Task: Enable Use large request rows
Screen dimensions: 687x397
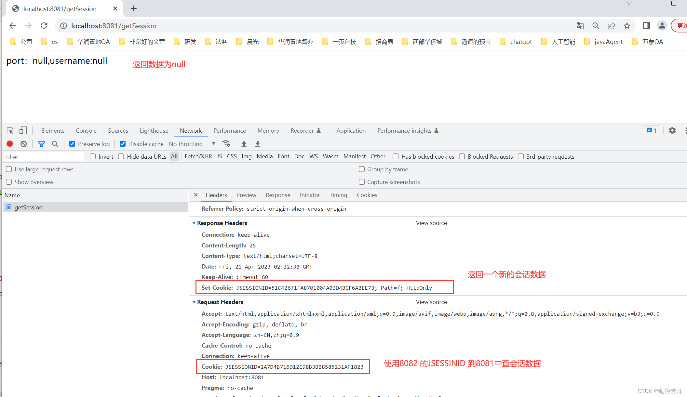Action: (x=9, y=169)
